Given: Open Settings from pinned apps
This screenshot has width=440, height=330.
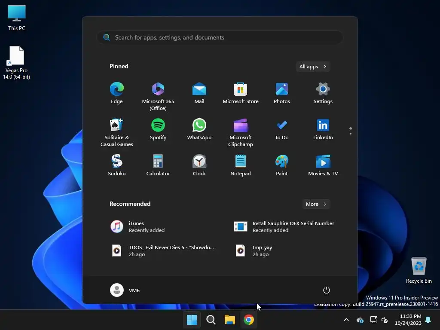Looking at the screenshot, I should coord(323,93).
